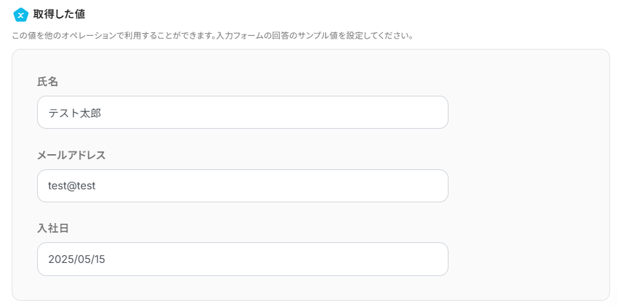The image size is (617, 307).
Task: Click the メールアドレス field label
Action: pos(72,155)
